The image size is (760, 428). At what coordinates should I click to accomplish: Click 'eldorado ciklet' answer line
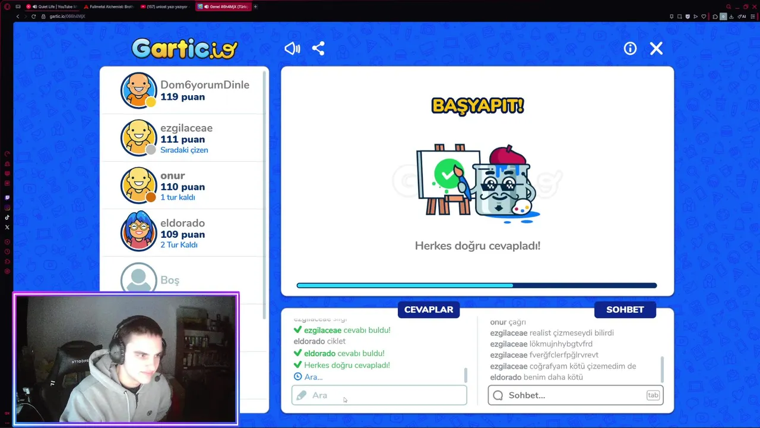pyautogui.click(x=319, y=341)
